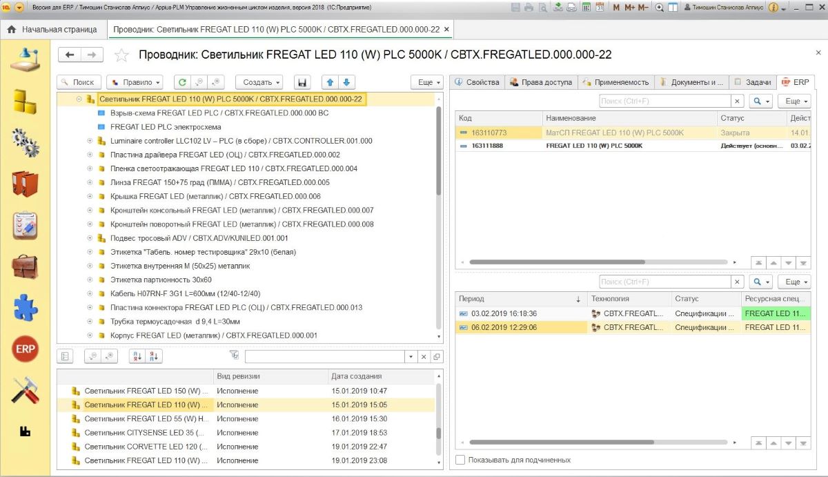The height and width of the screenshot is (477, 828).
Task: Switch to the Документы tab
Action: [x=691, y=82]
